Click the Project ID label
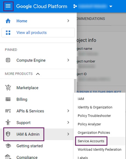The width and height of the screenshot is (126, 159). [x=82, y=74]
